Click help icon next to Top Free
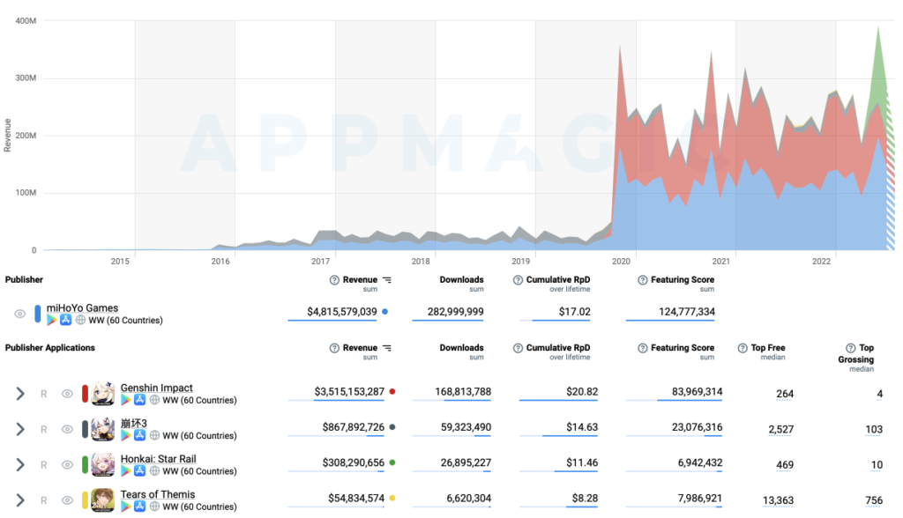 [x=743, y=348]
